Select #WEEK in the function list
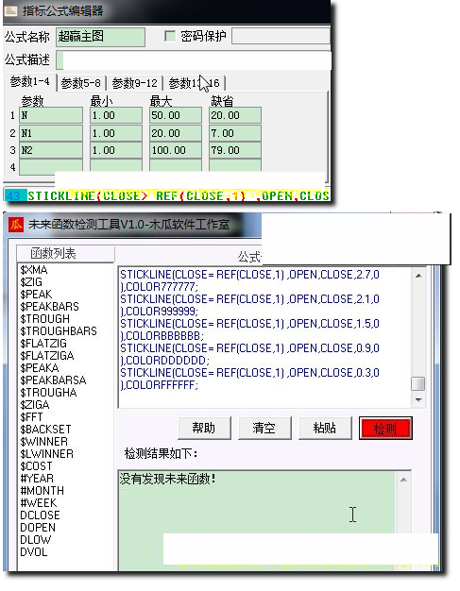The image size is (460, 591). pyautogui.click(x=39, y=503)
